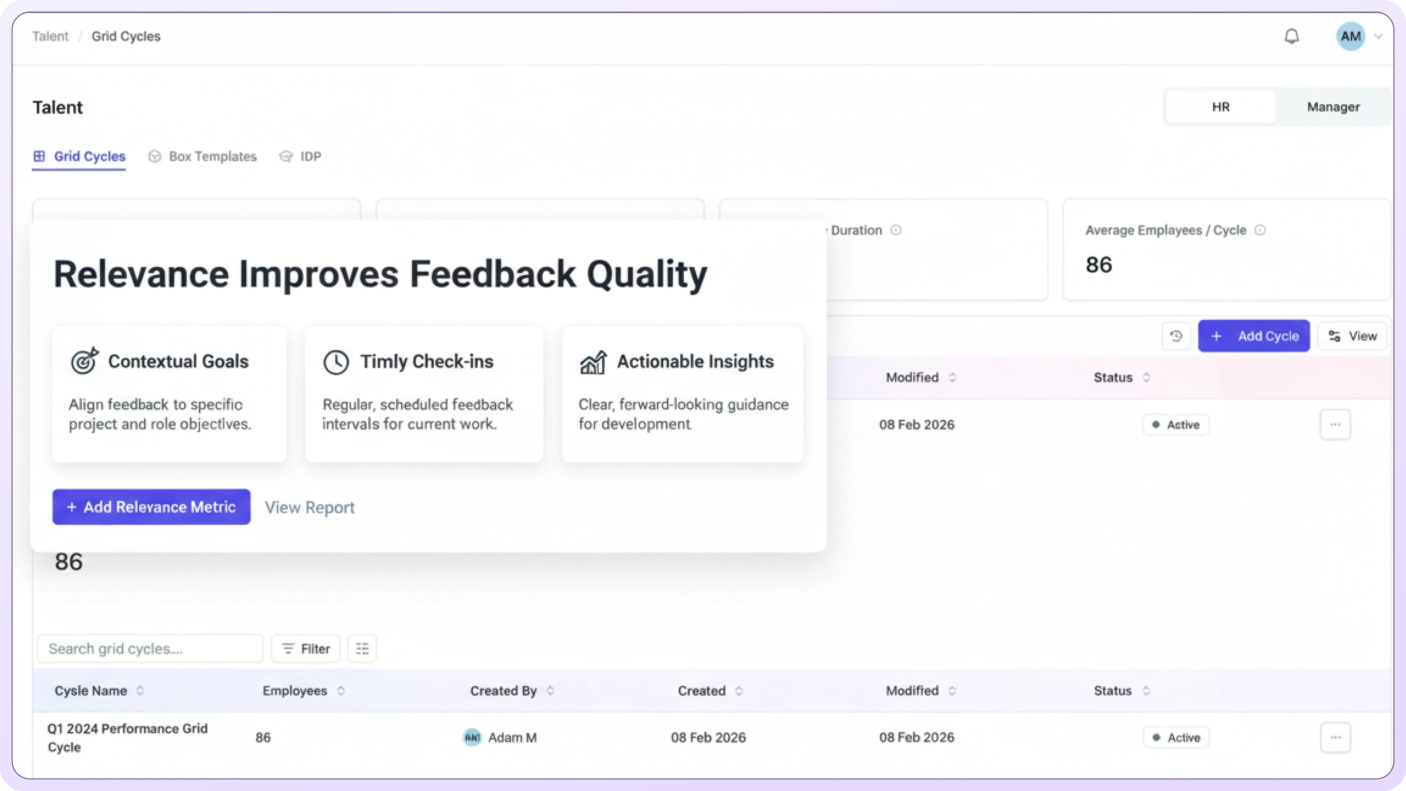Click the Add Relevance Metric button

151,506
